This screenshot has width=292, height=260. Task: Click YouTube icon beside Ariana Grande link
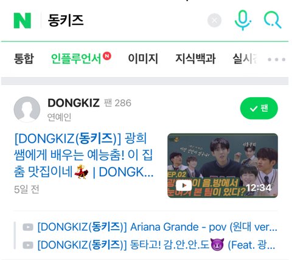28,227
